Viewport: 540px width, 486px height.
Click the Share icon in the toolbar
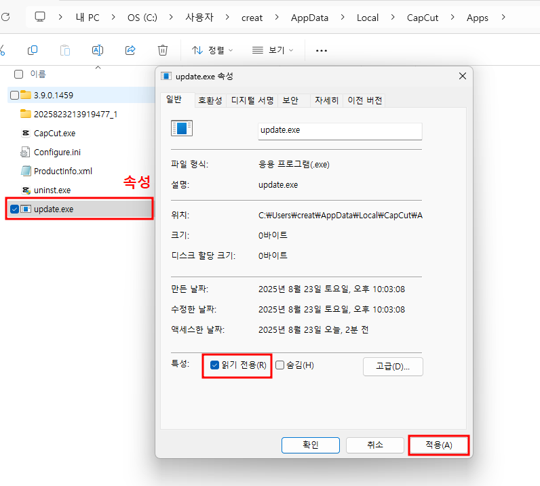pos(130,50)
